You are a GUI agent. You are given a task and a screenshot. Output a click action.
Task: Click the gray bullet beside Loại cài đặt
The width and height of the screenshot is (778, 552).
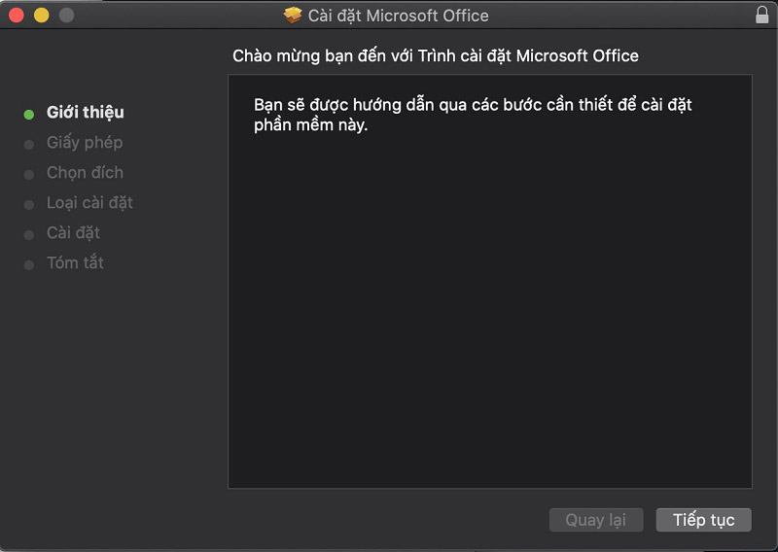point(29,204)
